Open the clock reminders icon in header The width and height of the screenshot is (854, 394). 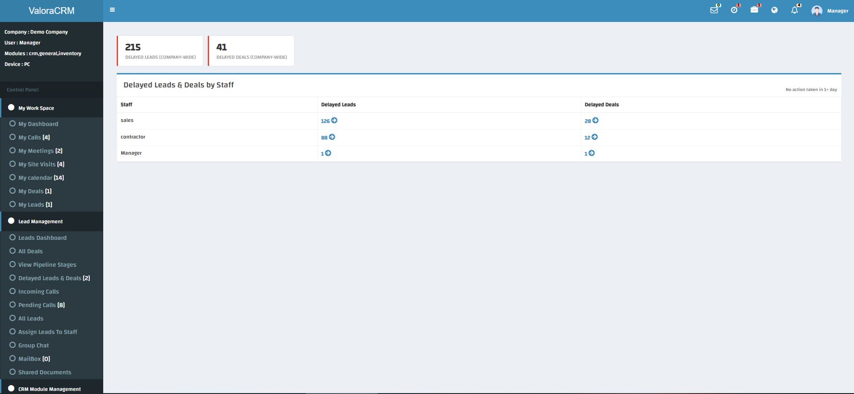coord(734,10)
